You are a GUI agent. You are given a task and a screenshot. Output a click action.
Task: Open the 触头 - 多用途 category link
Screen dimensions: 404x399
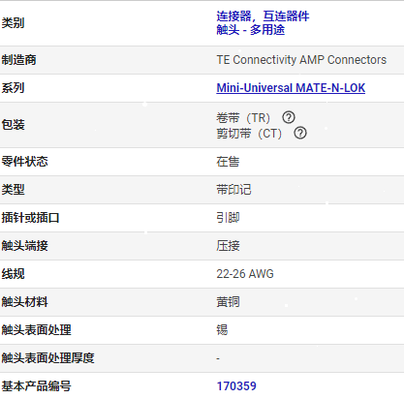(251, 30)
